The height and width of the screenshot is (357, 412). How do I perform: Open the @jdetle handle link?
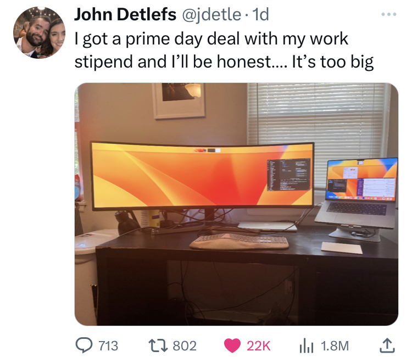(x=211, y=14)
